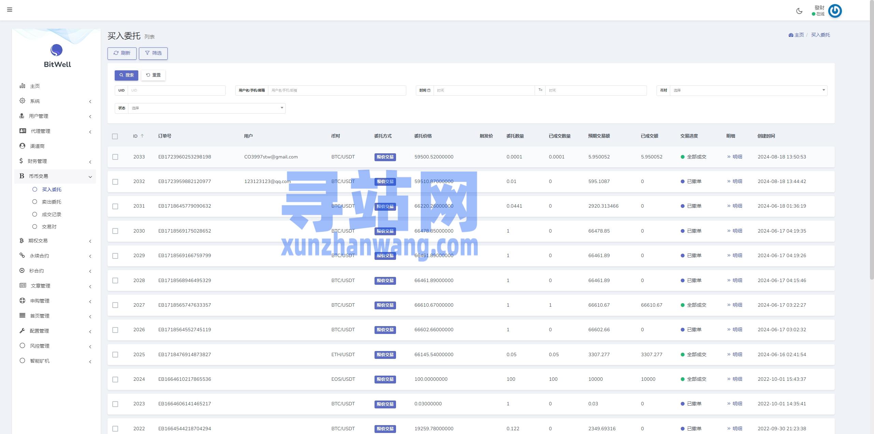Select checkbox for order ID 2031
The image size is (874, 434).
(115, 206)
